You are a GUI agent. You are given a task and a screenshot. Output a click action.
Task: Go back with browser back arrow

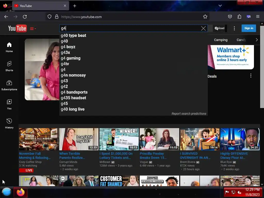click(6, 17)
